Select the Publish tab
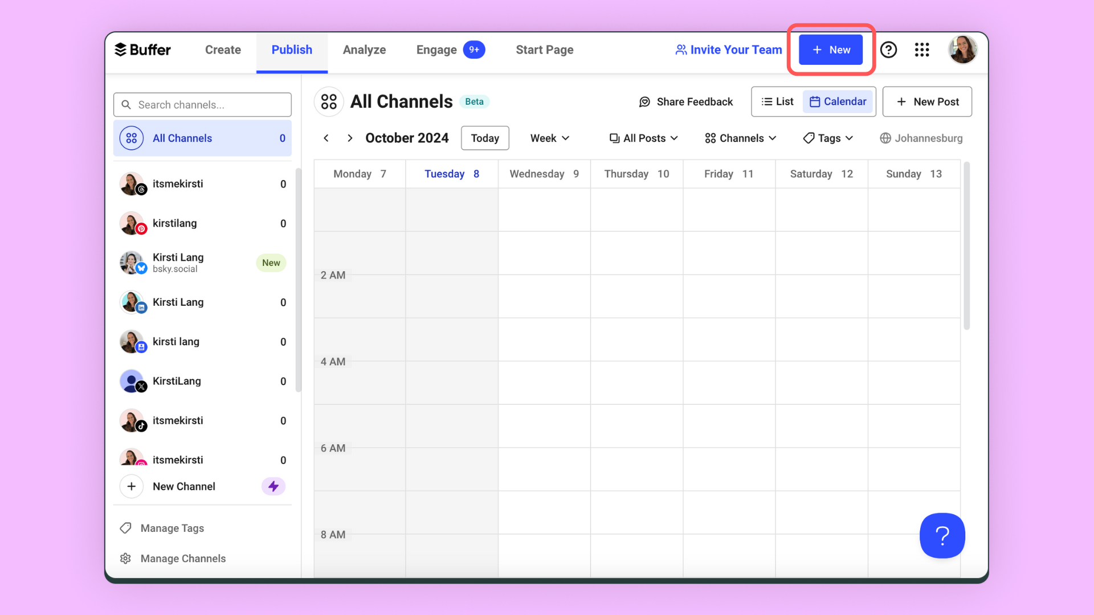 coord(292,50)
